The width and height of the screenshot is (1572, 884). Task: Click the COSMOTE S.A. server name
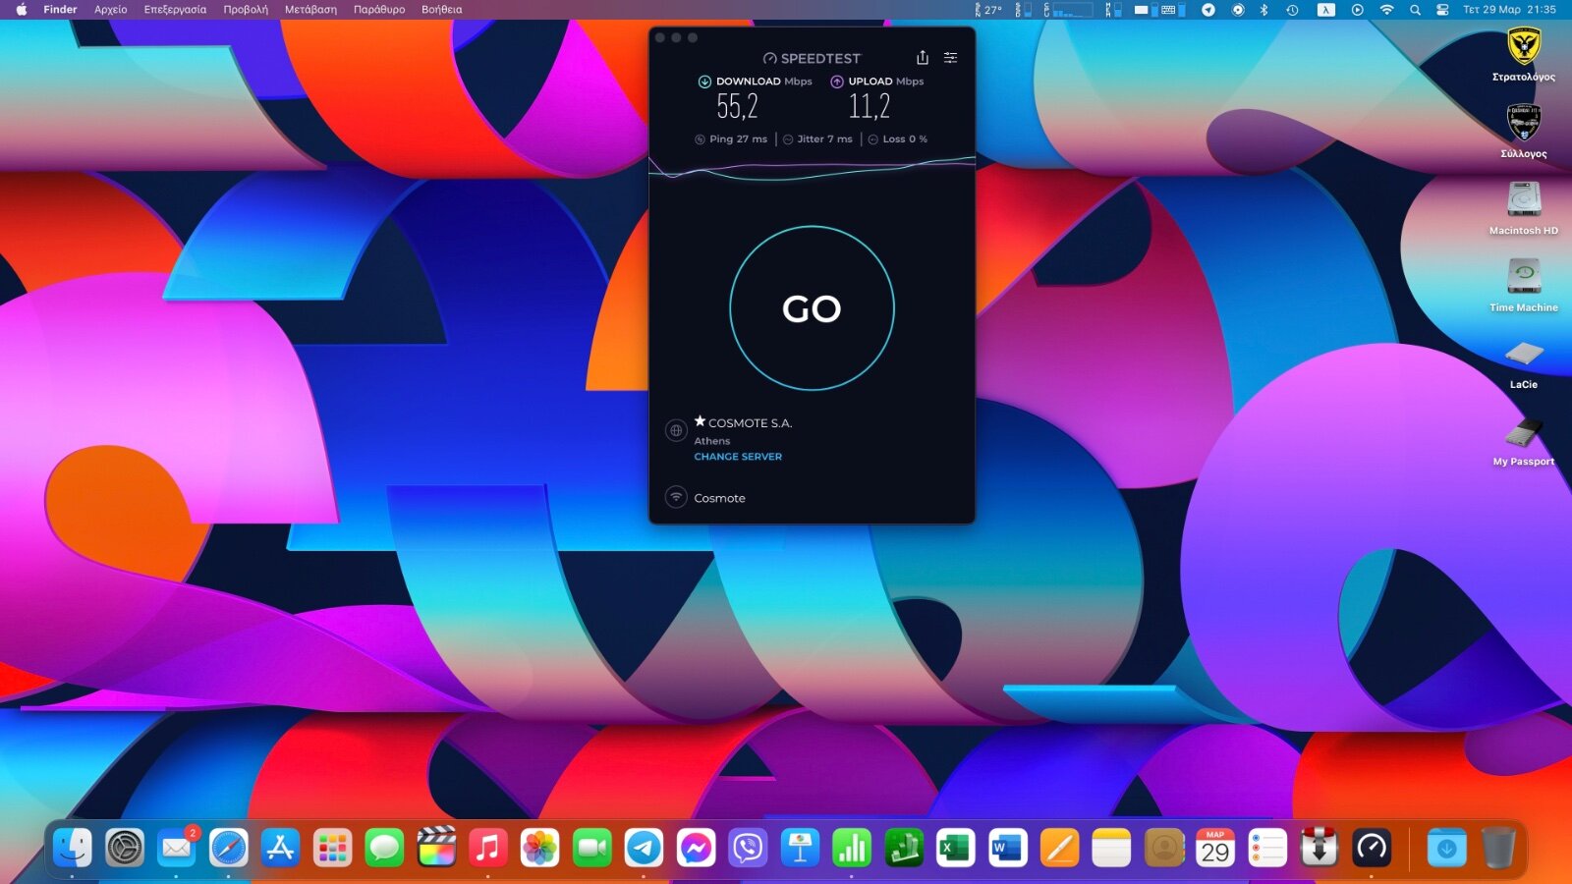click(750, 423)
